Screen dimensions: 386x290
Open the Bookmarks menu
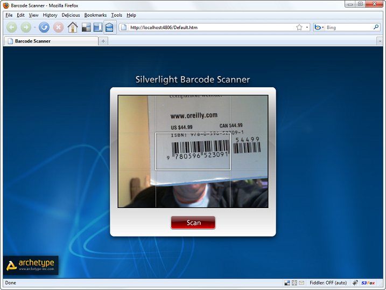[95, 15]
